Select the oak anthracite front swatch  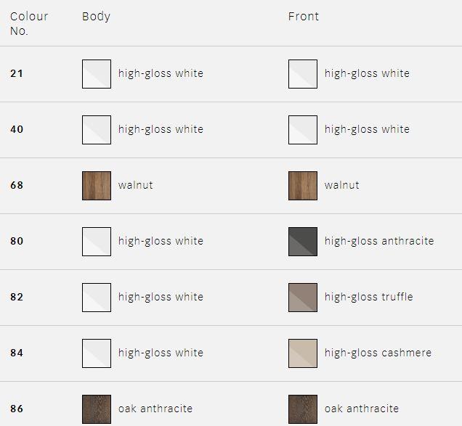pos(303,409)
